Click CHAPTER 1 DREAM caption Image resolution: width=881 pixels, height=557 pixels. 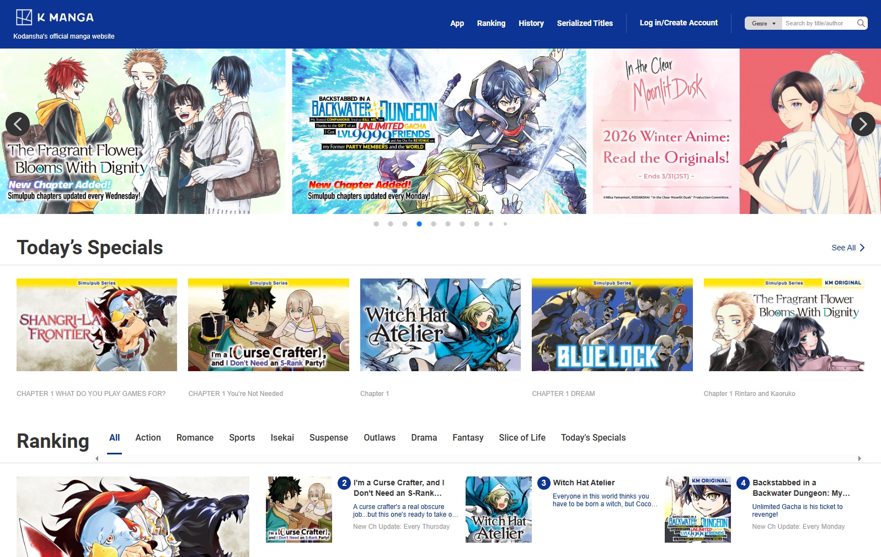tap(563, 394)
